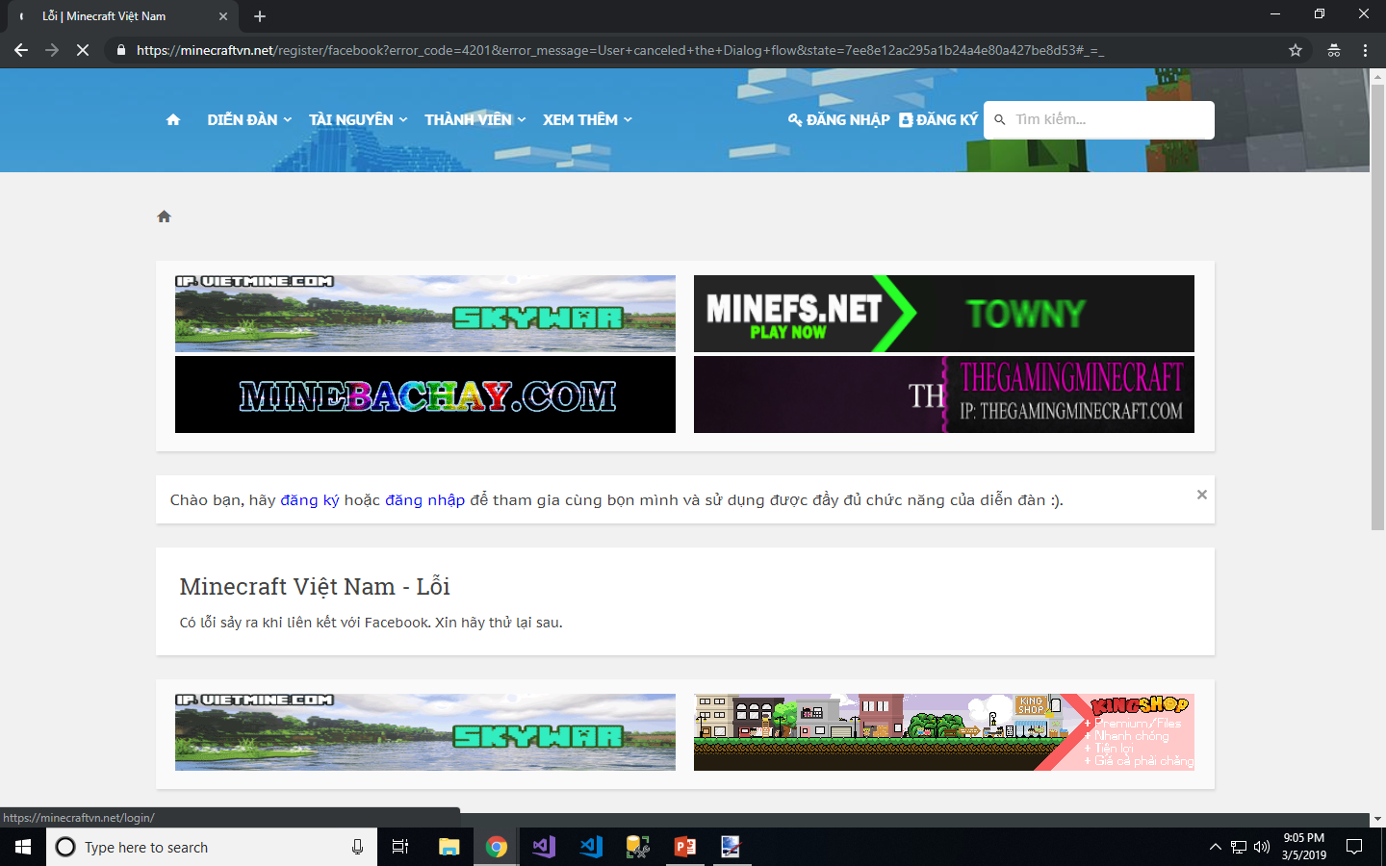
Task: Launch Visual Studio Code from the taskbar
Action: [591, 847]
